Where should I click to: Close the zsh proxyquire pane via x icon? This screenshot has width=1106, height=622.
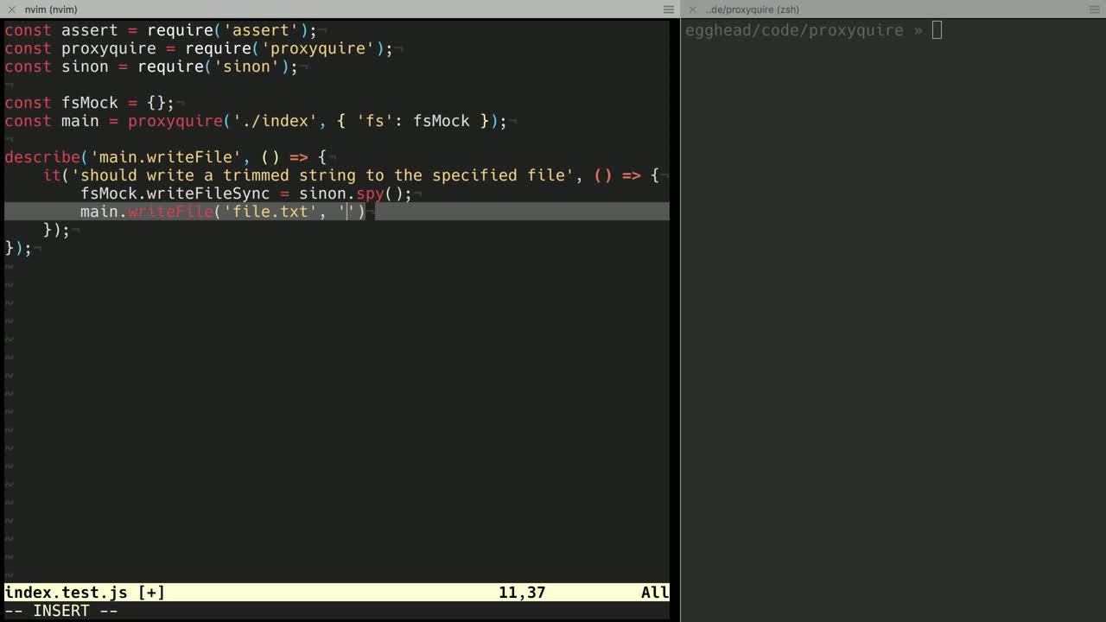click(692, 10)
